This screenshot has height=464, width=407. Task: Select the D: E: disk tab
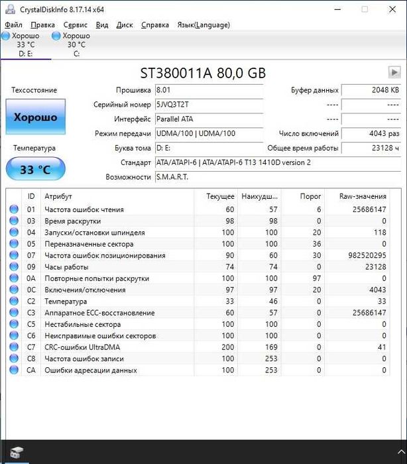25,44
